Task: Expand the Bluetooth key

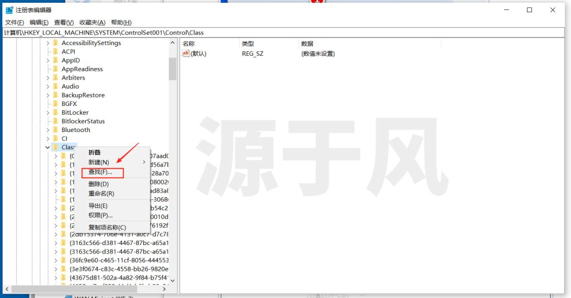Action: tap(48, 130)
